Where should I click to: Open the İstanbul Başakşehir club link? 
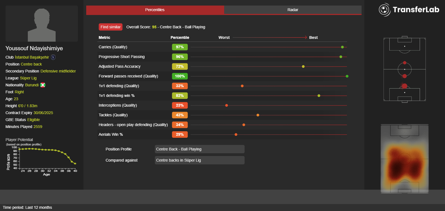32,57
